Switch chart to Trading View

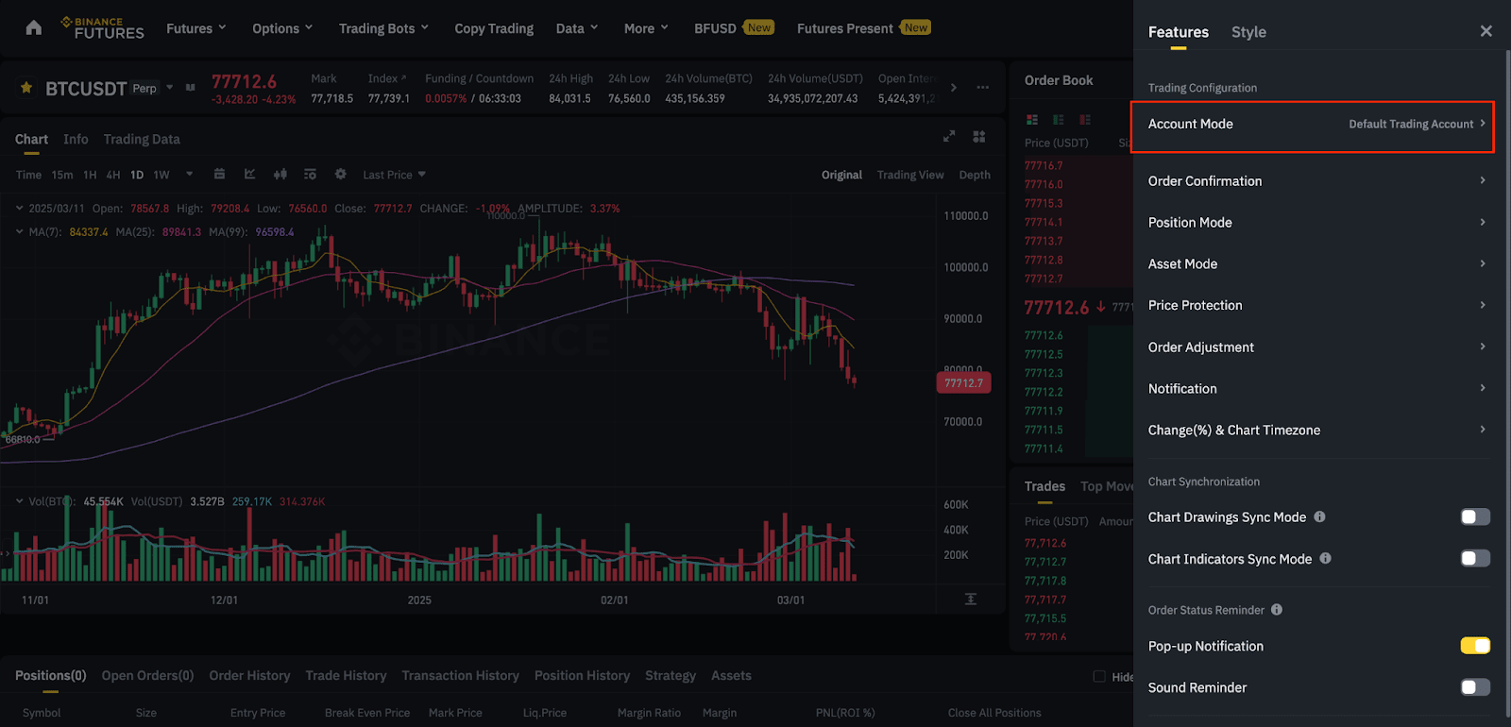coord(910,175)
